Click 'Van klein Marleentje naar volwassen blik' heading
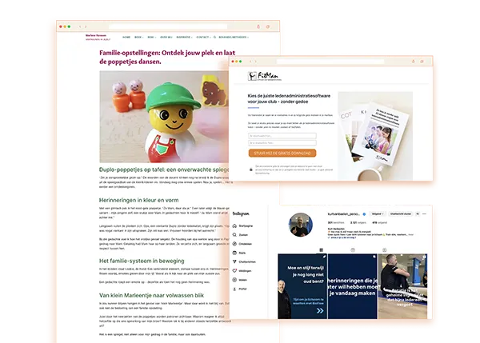The width and height of the screenshot is (480, 343). tap(151, 295)
